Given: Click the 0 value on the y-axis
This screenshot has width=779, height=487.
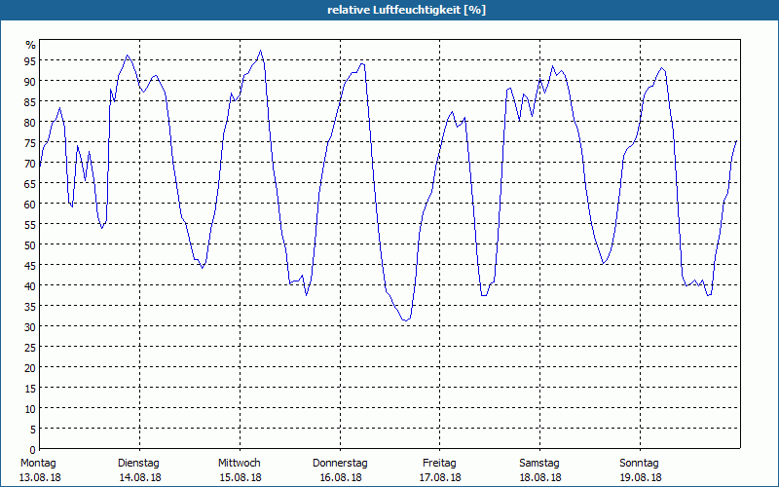Looking at the screenshot, I should [x=33, y=450].
